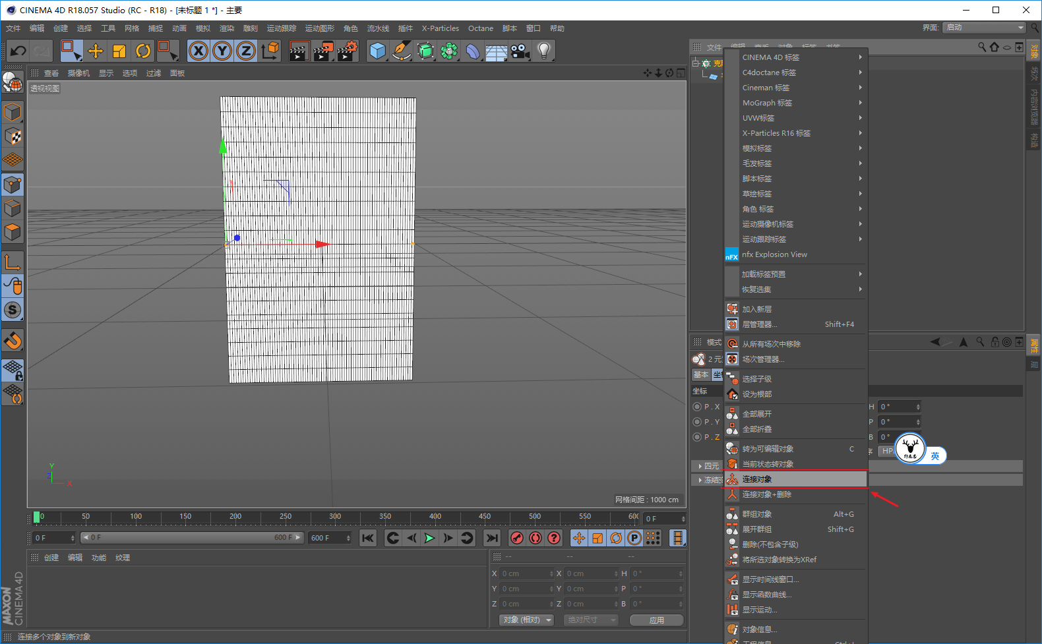Image resolution: width=1042 pixels, height=644 pixels.
Task: Open 对象 (相对) coordinate dropdown
Action: (526, 620)
